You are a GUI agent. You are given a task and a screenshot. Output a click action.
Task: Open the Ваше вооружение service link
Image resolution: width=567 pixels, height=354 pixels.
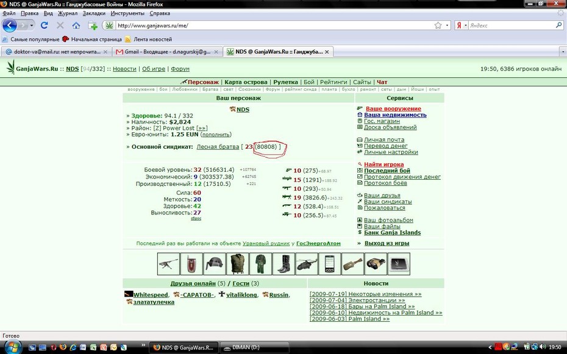(x=393, y=108)
